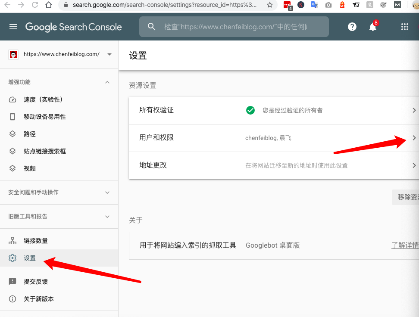419x317 pixels.
Task: Bookmark this page with the star icon
Action: pyautogui.click(x=269, y=5)
